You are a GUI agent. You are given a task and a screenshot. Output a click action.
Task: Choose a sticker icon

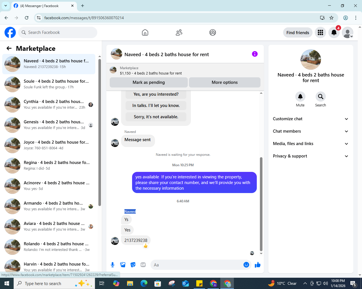(133, 265)
